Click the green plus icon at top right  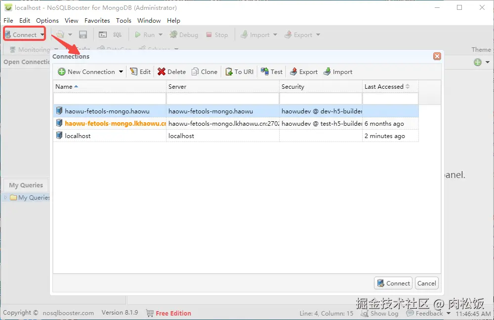[478, 62]
